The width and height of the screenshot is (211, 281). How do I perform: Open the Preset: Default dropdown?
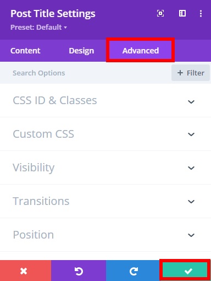(38, 28)
